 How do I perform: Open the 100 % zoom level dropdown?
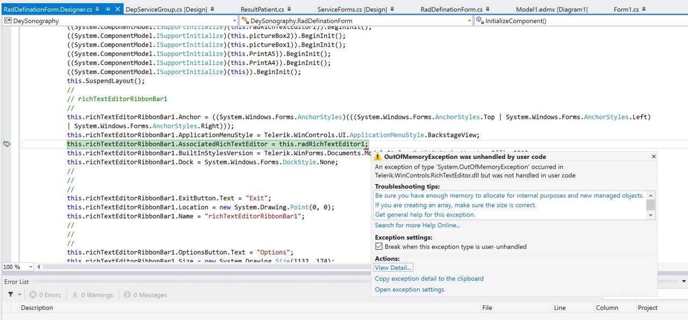31,267
